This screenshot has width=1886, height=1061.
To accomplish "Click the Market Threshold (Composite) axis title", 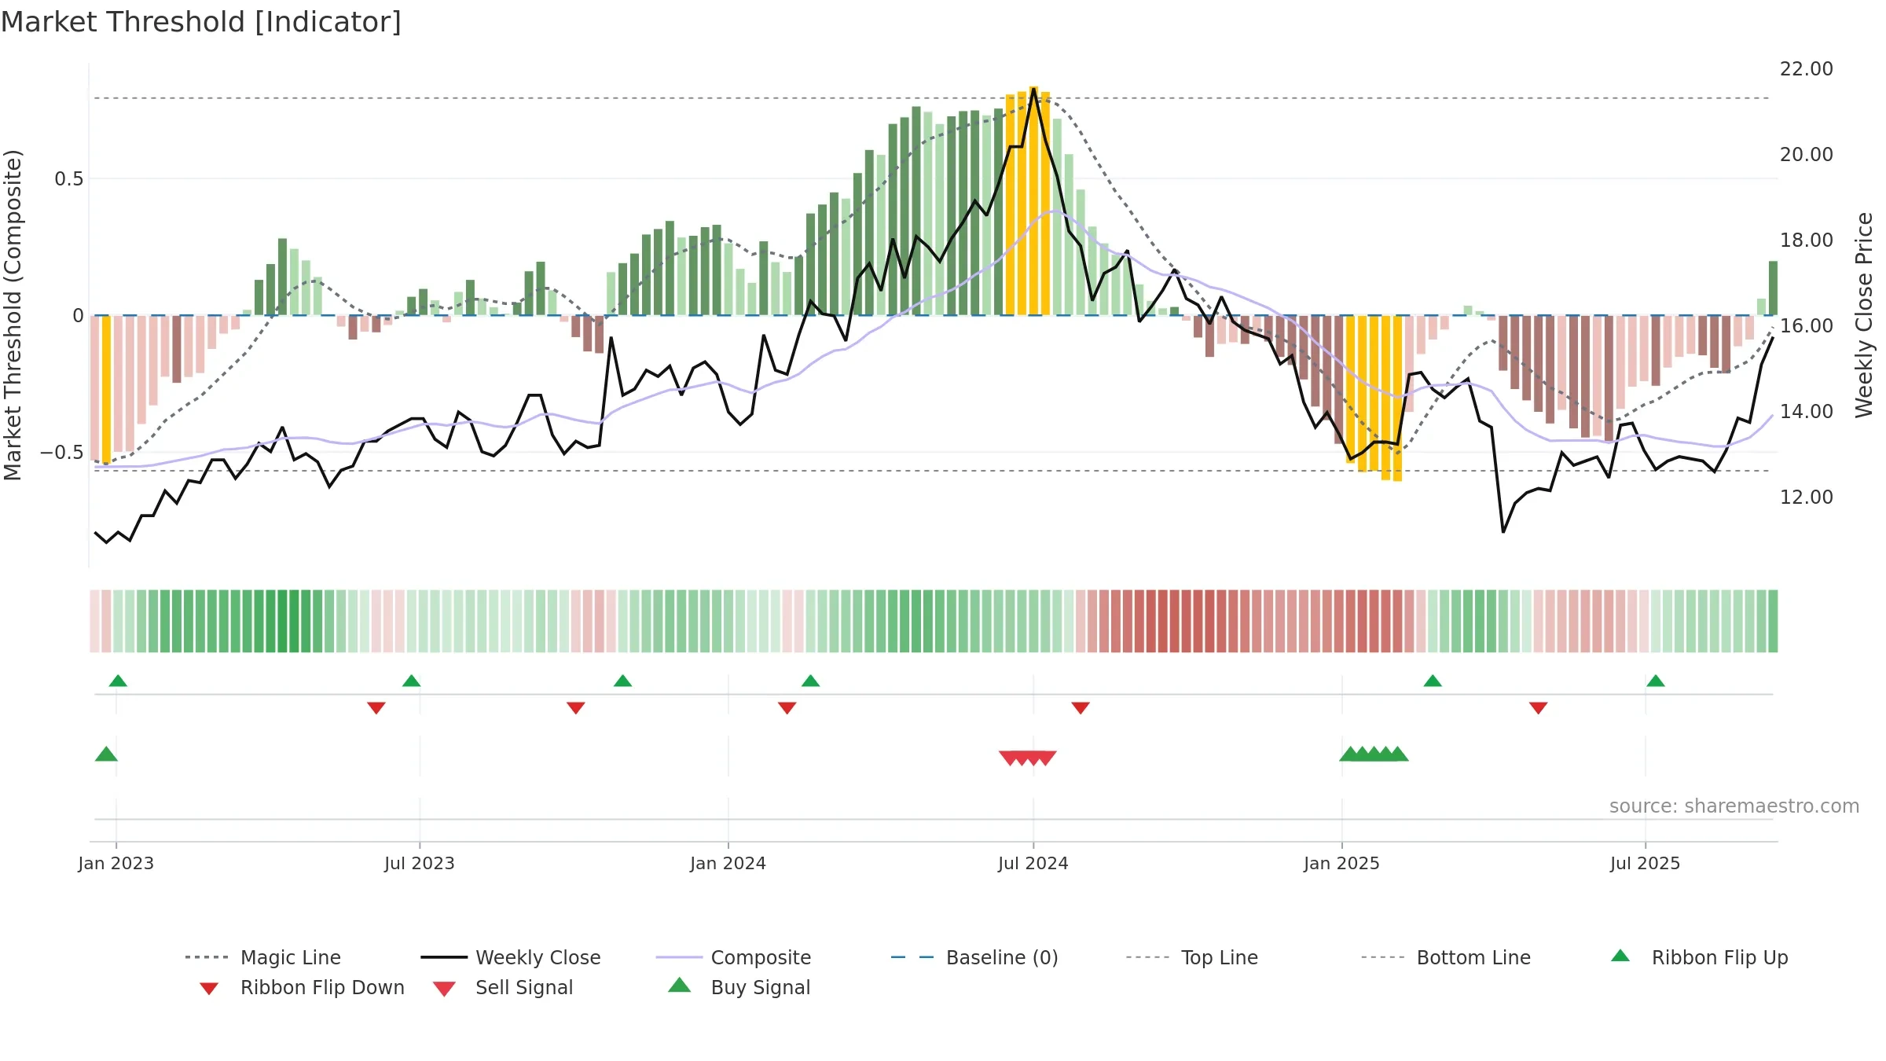I will (x=13, y=315).
